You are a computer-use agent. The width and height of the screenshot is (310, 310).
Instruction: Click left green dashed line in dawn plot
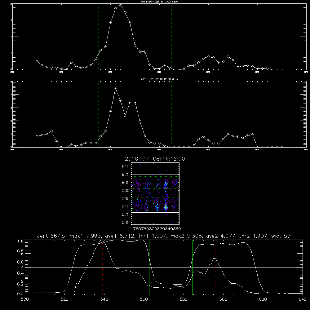point(99,37)
